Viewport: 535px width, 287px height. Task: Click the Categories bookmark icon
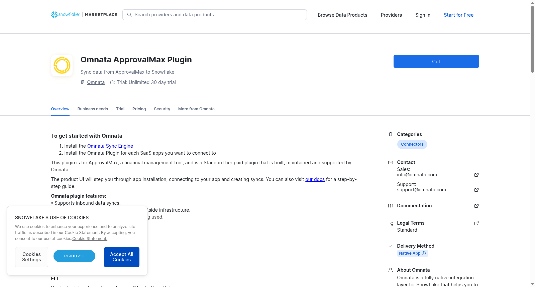tap(391, 134)
